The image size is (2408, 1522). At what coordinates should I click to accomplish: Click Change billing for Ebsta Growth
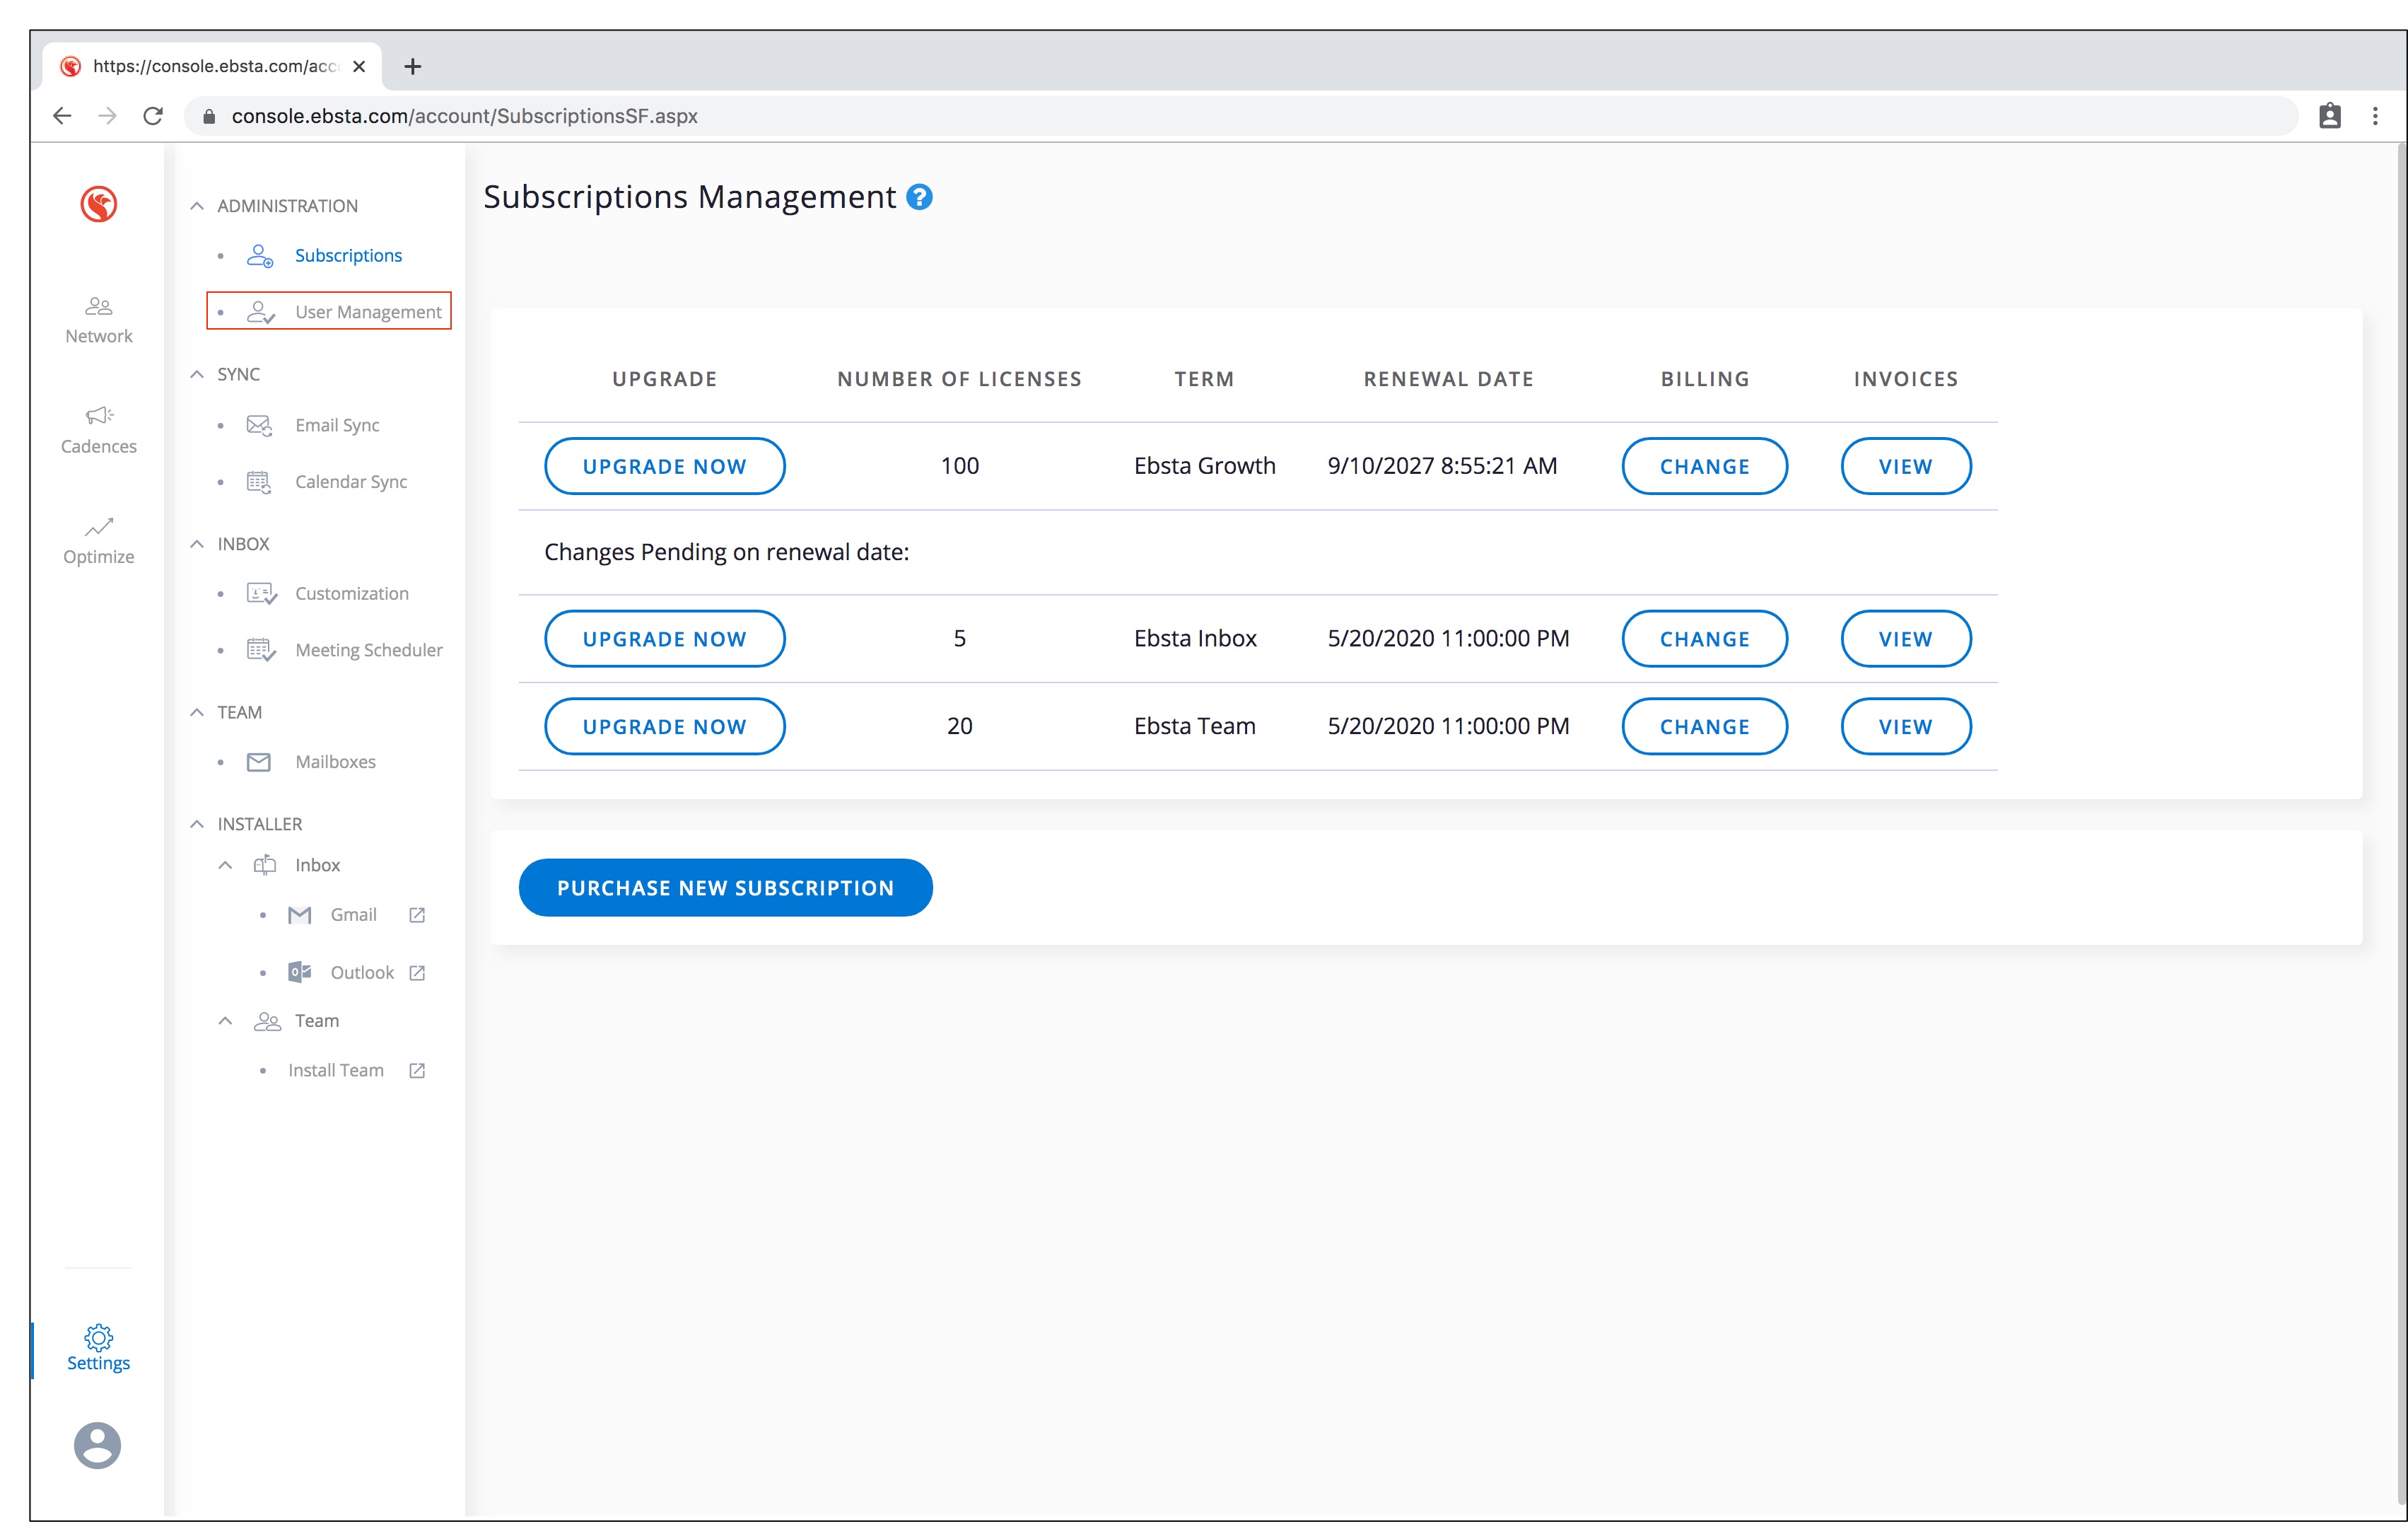click(1704, 466)
